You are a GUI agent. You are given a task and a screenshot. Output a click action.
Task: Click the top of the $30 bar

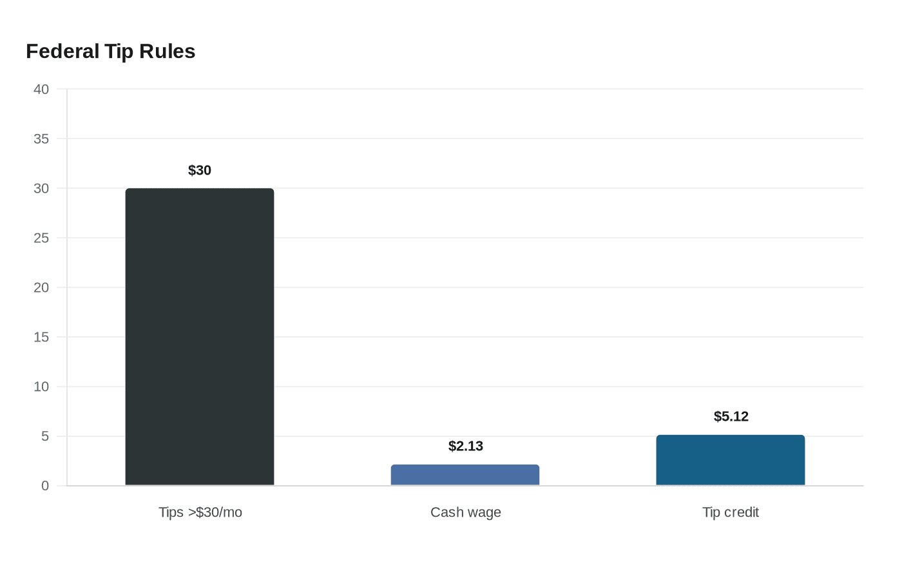(x=200, y=189)
